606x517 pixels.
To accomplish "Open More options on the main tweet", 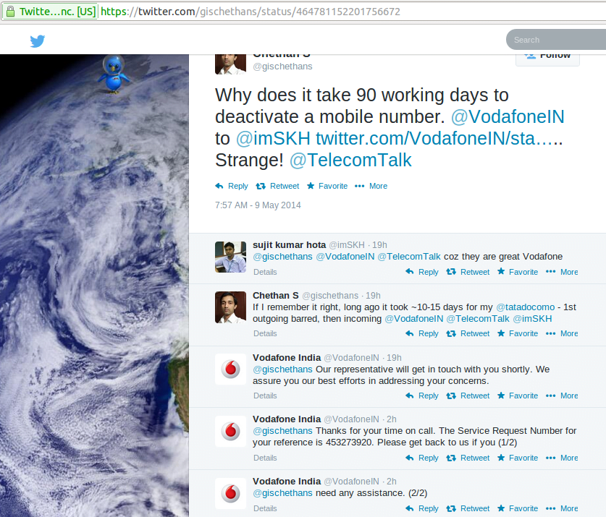I will click(x=371, y=186).
